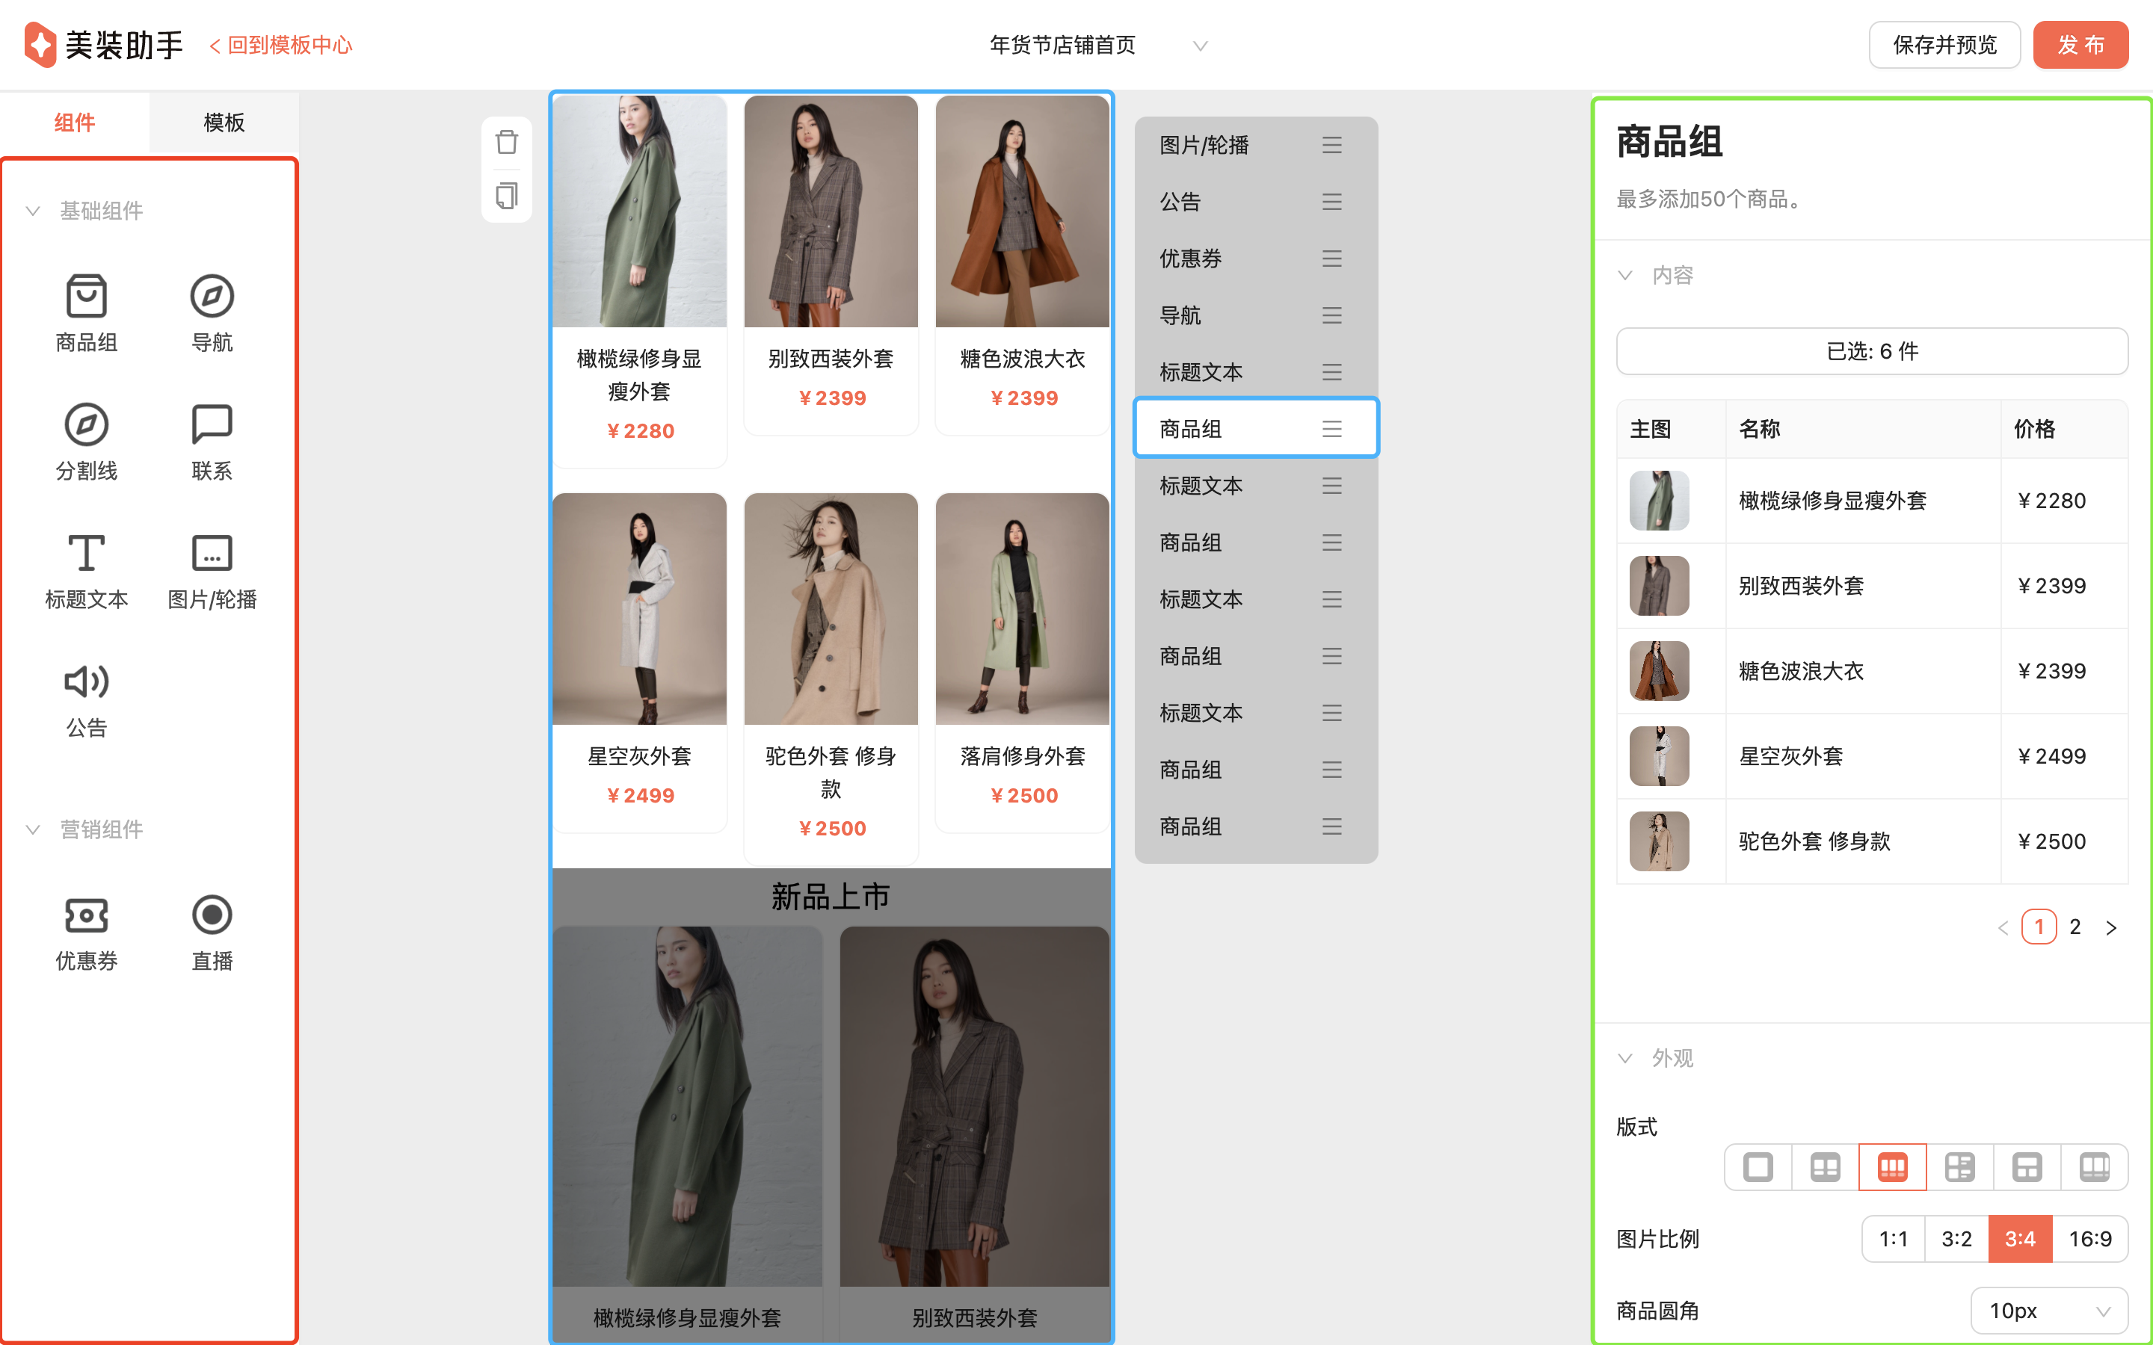Pick the 联系 chat bubble component
This screenshot has height=1345, width=2153.
click(212, 425)
